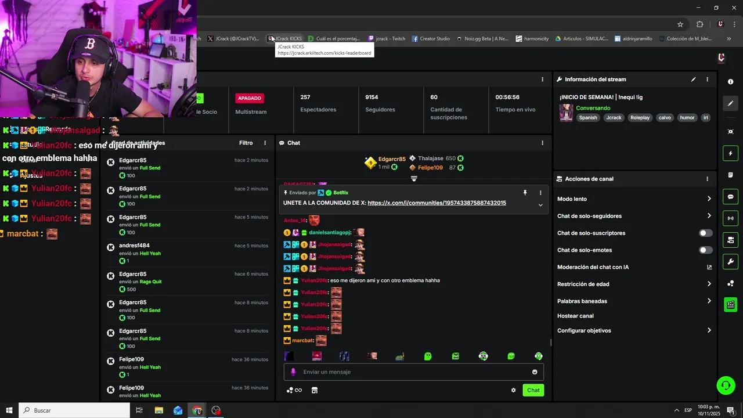Open the Información del stream three-dot menu
The image size is (743, 418).
point(707,80)
